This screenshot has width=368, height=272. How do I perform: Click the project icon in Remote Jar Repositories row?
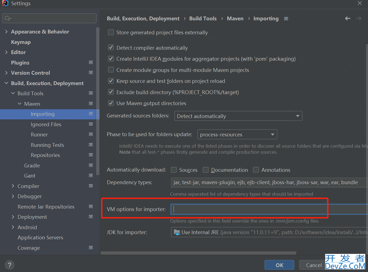coord(91,206)
